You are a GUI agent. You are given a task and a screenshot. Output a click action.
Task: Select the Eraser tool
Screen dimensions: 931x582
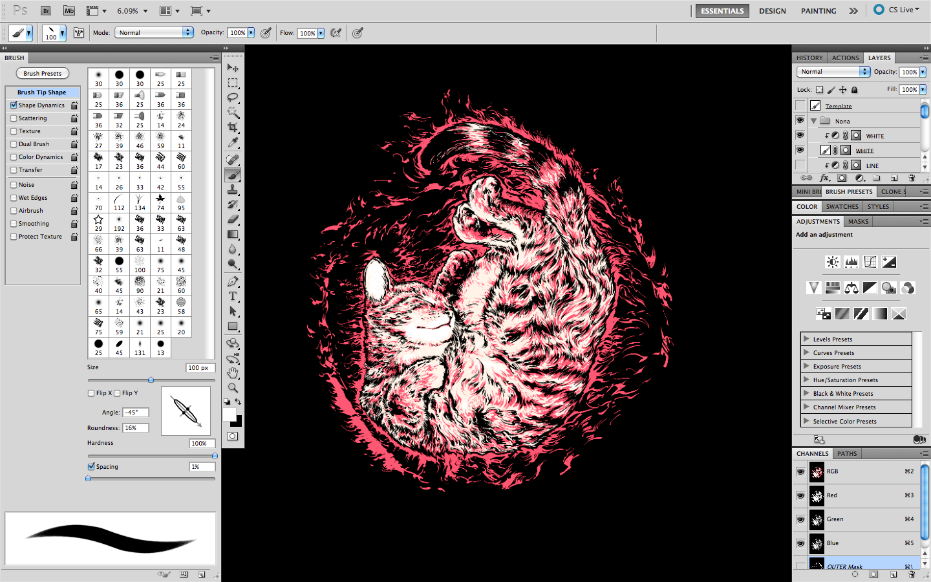point(233,219)
